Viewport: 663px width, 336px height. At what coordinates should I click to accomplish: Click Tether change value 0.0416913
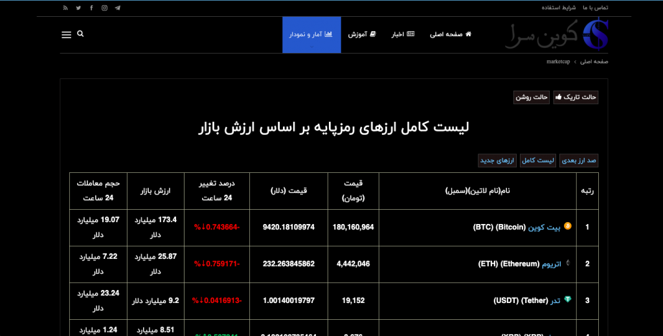[217, 301]
